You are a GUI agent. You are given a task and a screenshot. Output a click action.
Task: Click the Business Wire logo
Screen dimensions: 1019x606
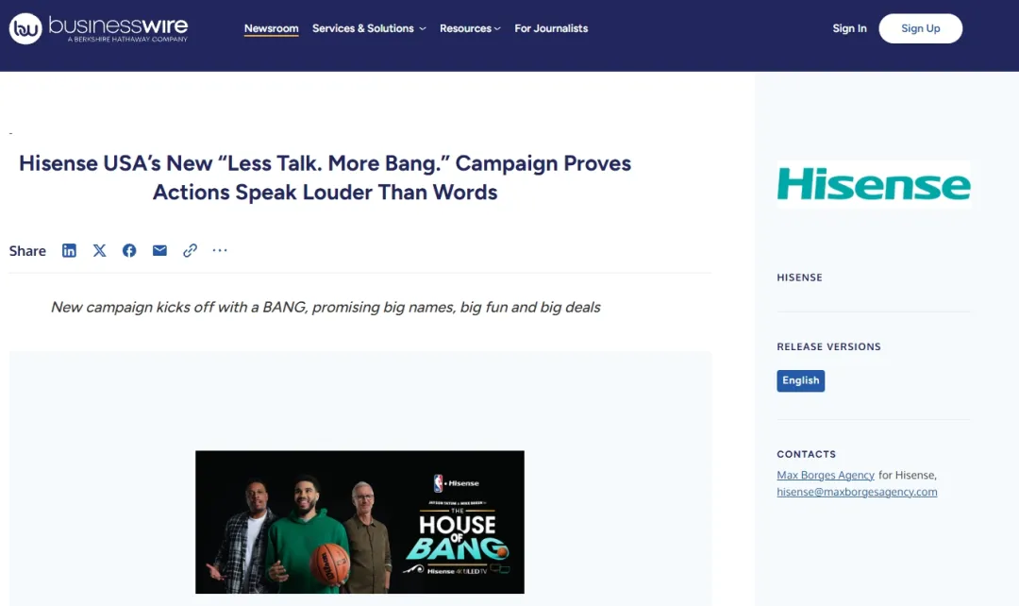pyautogui.click(x=98, y=28)
